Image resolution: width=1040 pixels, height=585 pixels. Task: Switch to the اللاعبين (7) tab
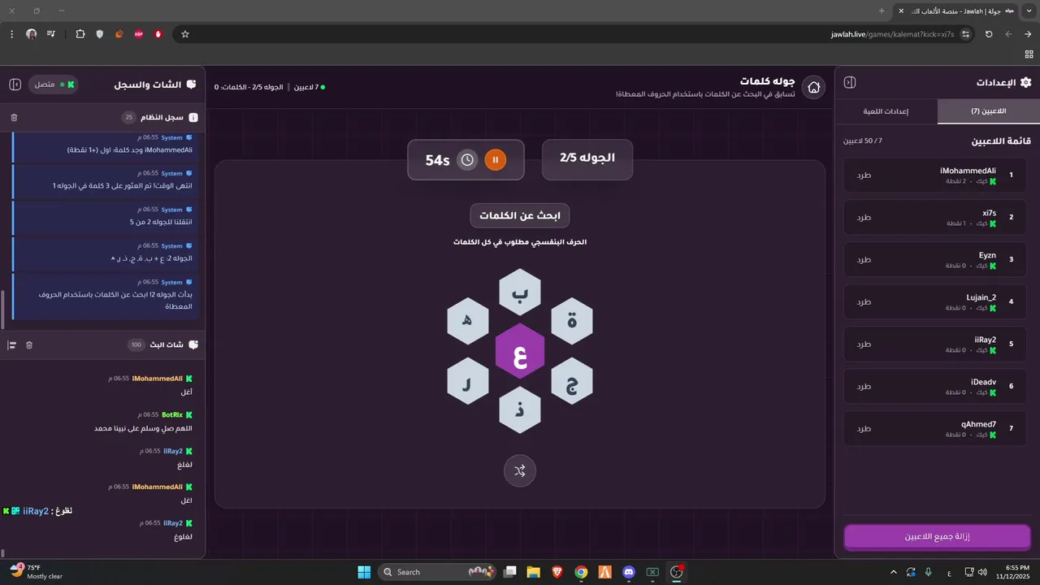click(988, 111)
